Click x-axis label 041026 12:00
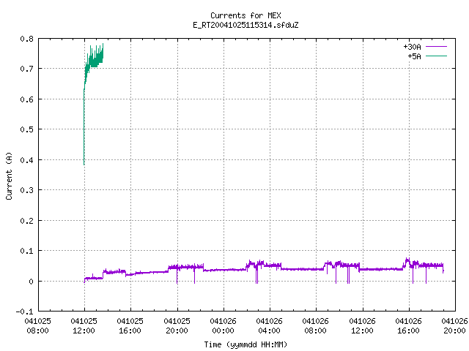The image size is (469, 351). pyautogui.click(x=362, y=325)
